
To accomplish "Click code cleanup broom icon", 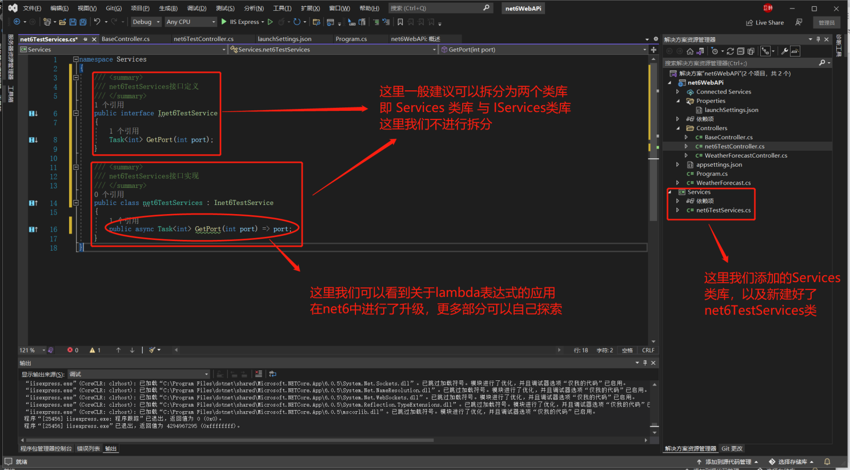I will pos(152,350).
